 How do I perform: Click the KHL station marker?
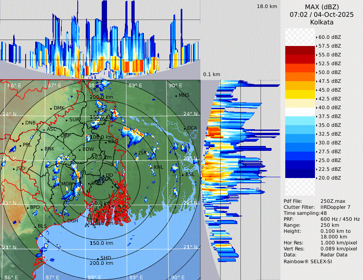(152, 167)
